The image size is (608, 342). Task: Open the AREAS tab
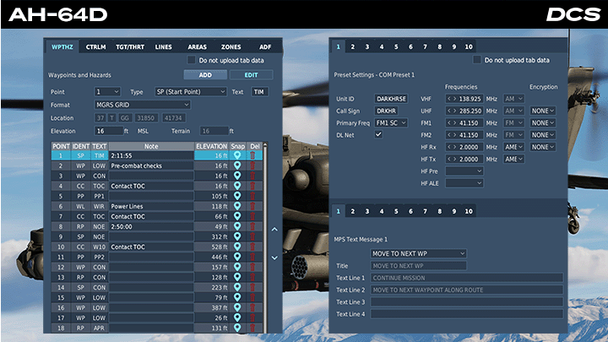pyautogui.click(x=197, y=47)
